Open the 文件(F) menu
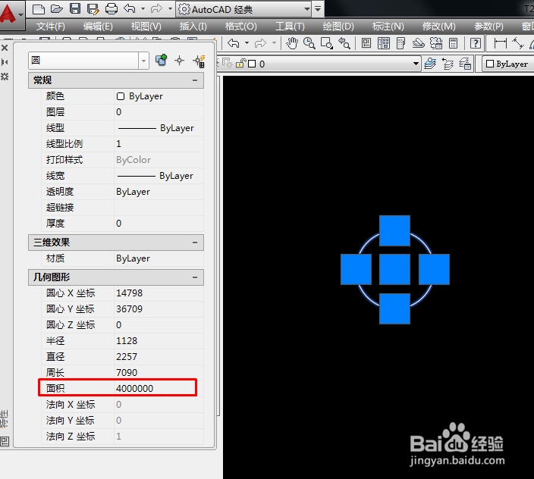Image resolution: width=534 pixels, height=479 pixels. [50, 27]
